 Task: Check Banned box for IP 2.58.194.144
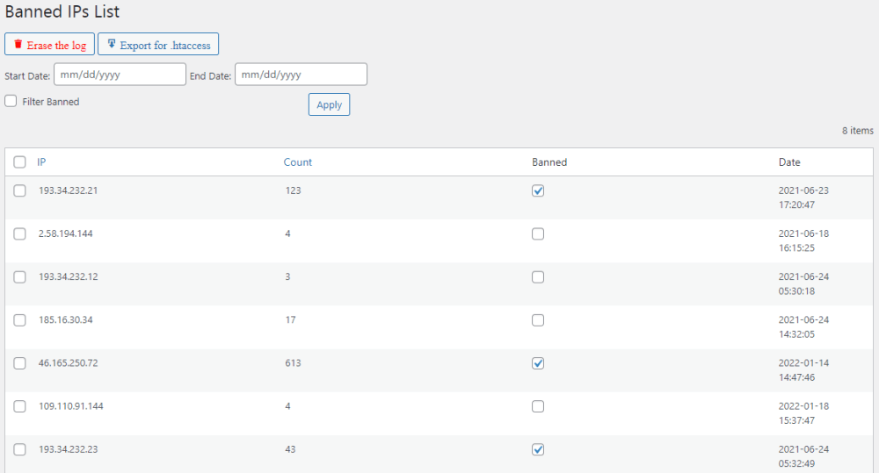(x=538, y=234)
